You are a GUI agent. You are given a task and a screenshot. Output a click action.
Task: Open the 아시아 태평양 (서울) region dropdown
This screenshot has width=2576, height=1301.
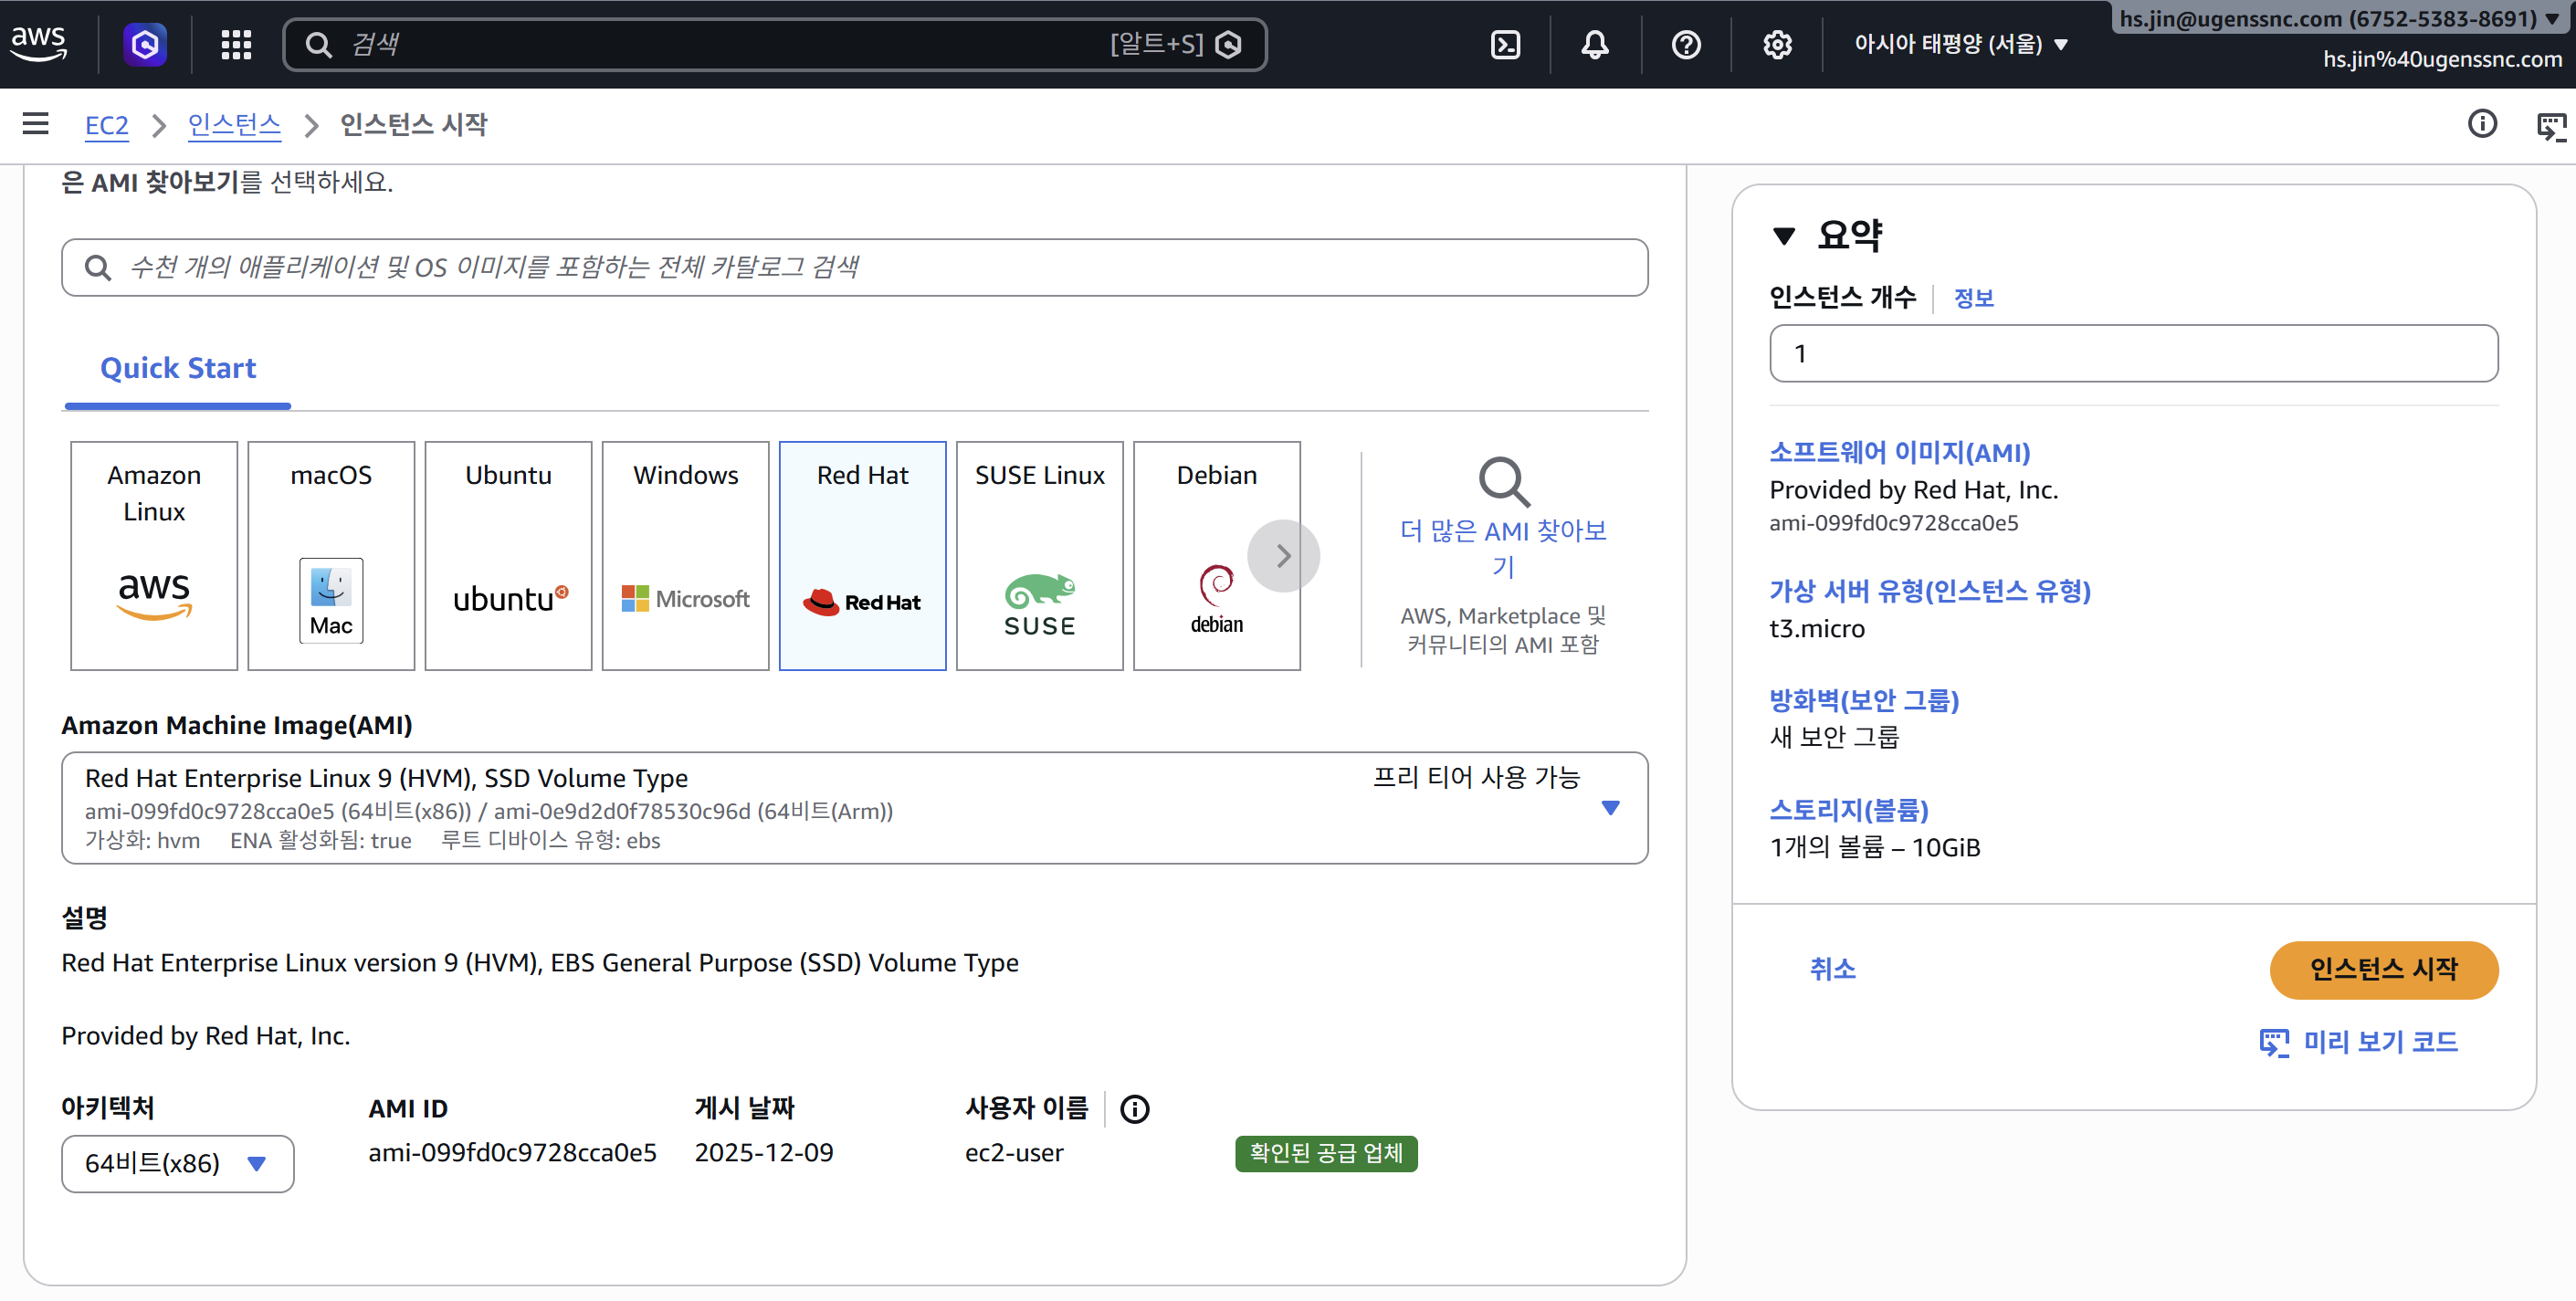click(1960, 44)
